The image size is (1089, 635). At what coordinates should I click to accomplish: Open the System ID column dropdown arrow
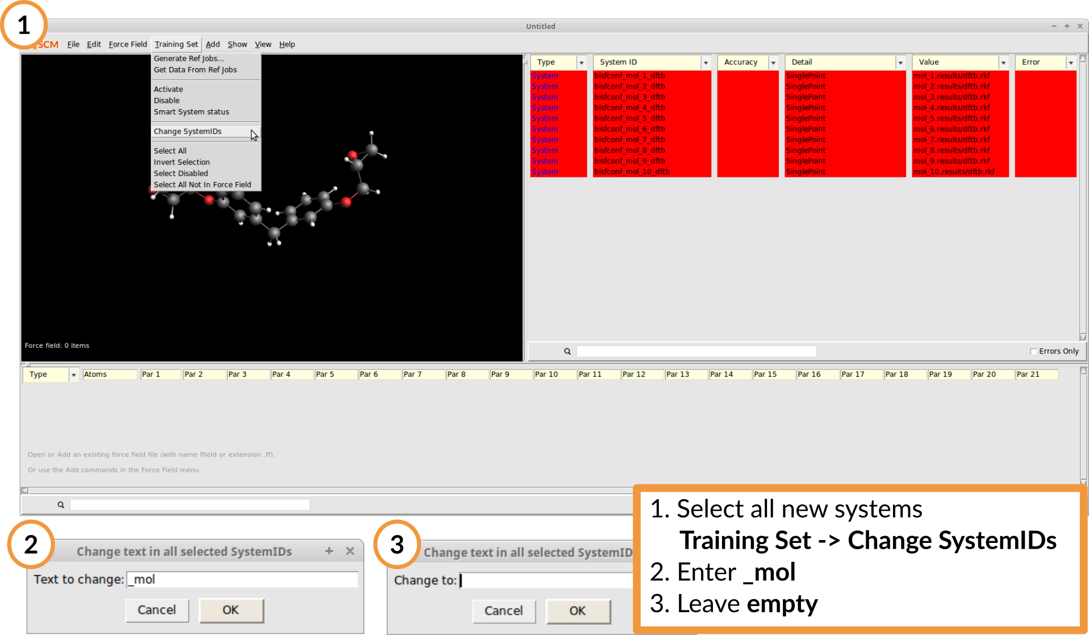pos(706,63)
